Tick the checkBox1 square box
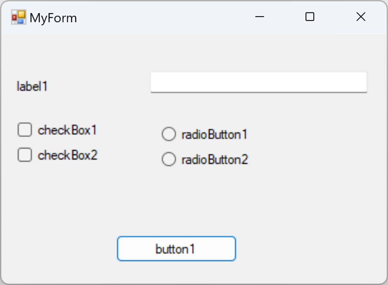Screen dimensions: 388x285 pyautogui.click(x=25, y=130)
